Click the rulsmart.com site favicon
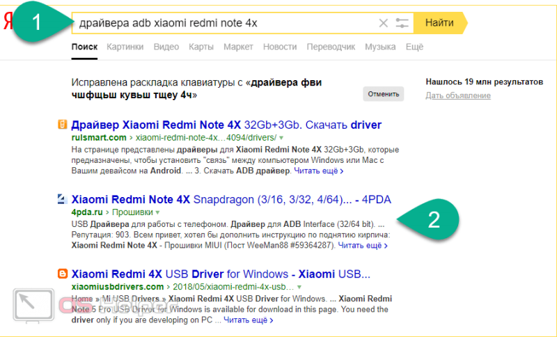The image size is (557, 337). [62, 125]
